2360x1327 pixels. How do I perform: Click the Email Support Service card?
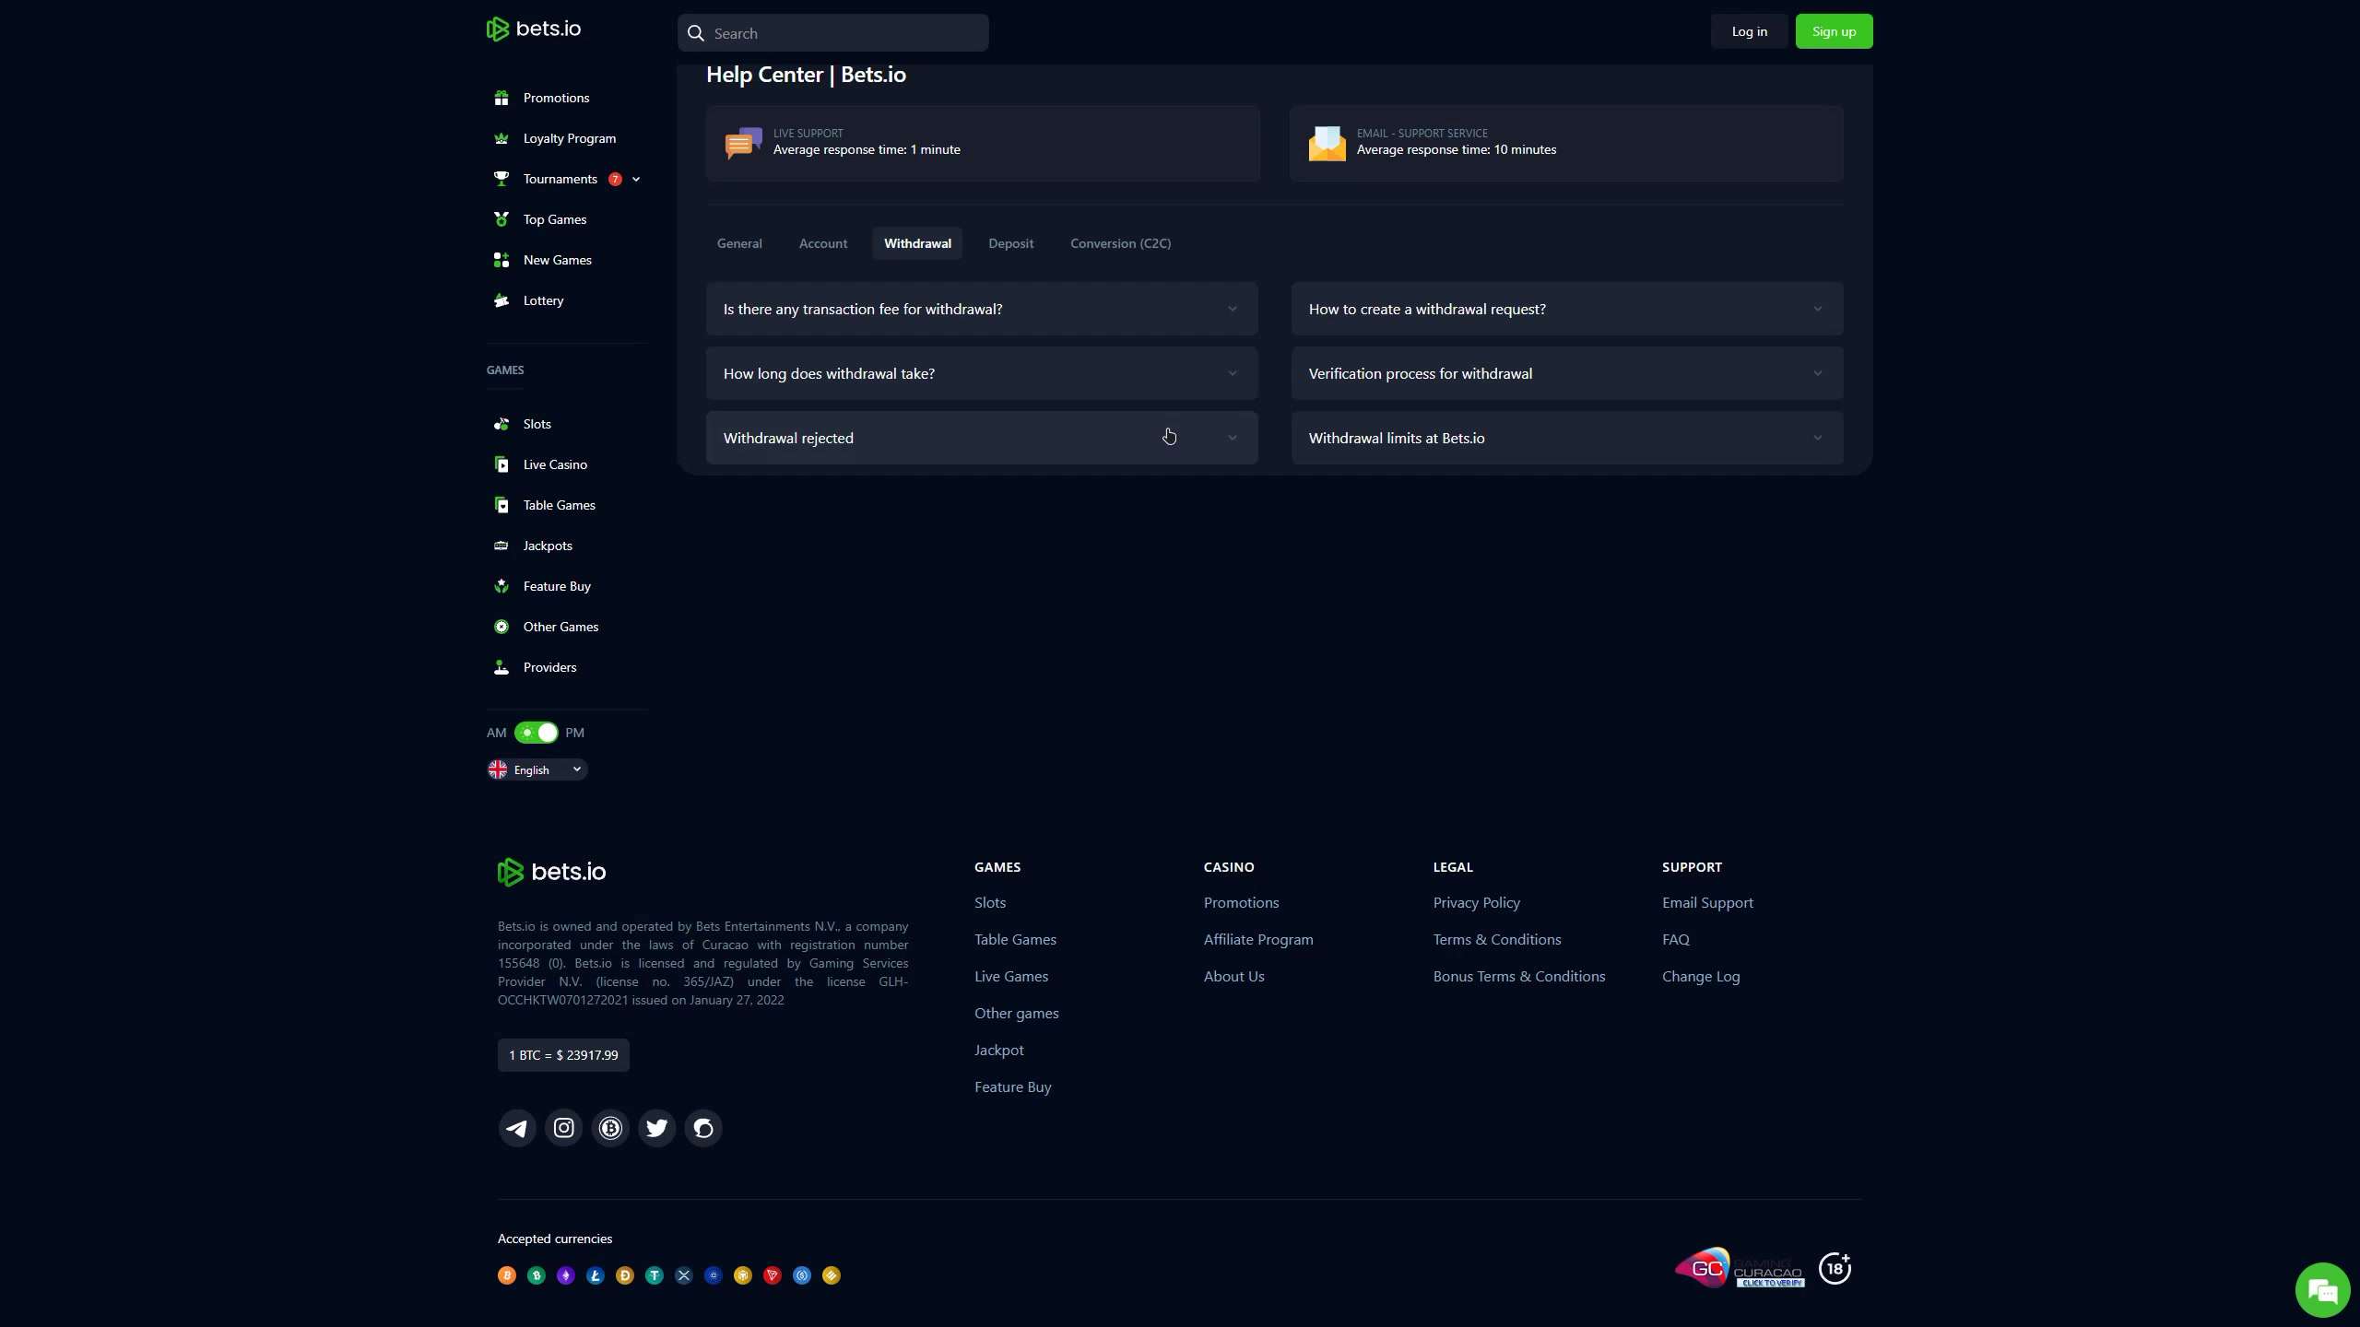[x=1567, y=143]
